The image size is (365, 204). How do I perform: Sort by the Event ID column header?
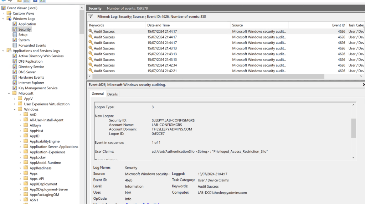click(x=338, y=25)
